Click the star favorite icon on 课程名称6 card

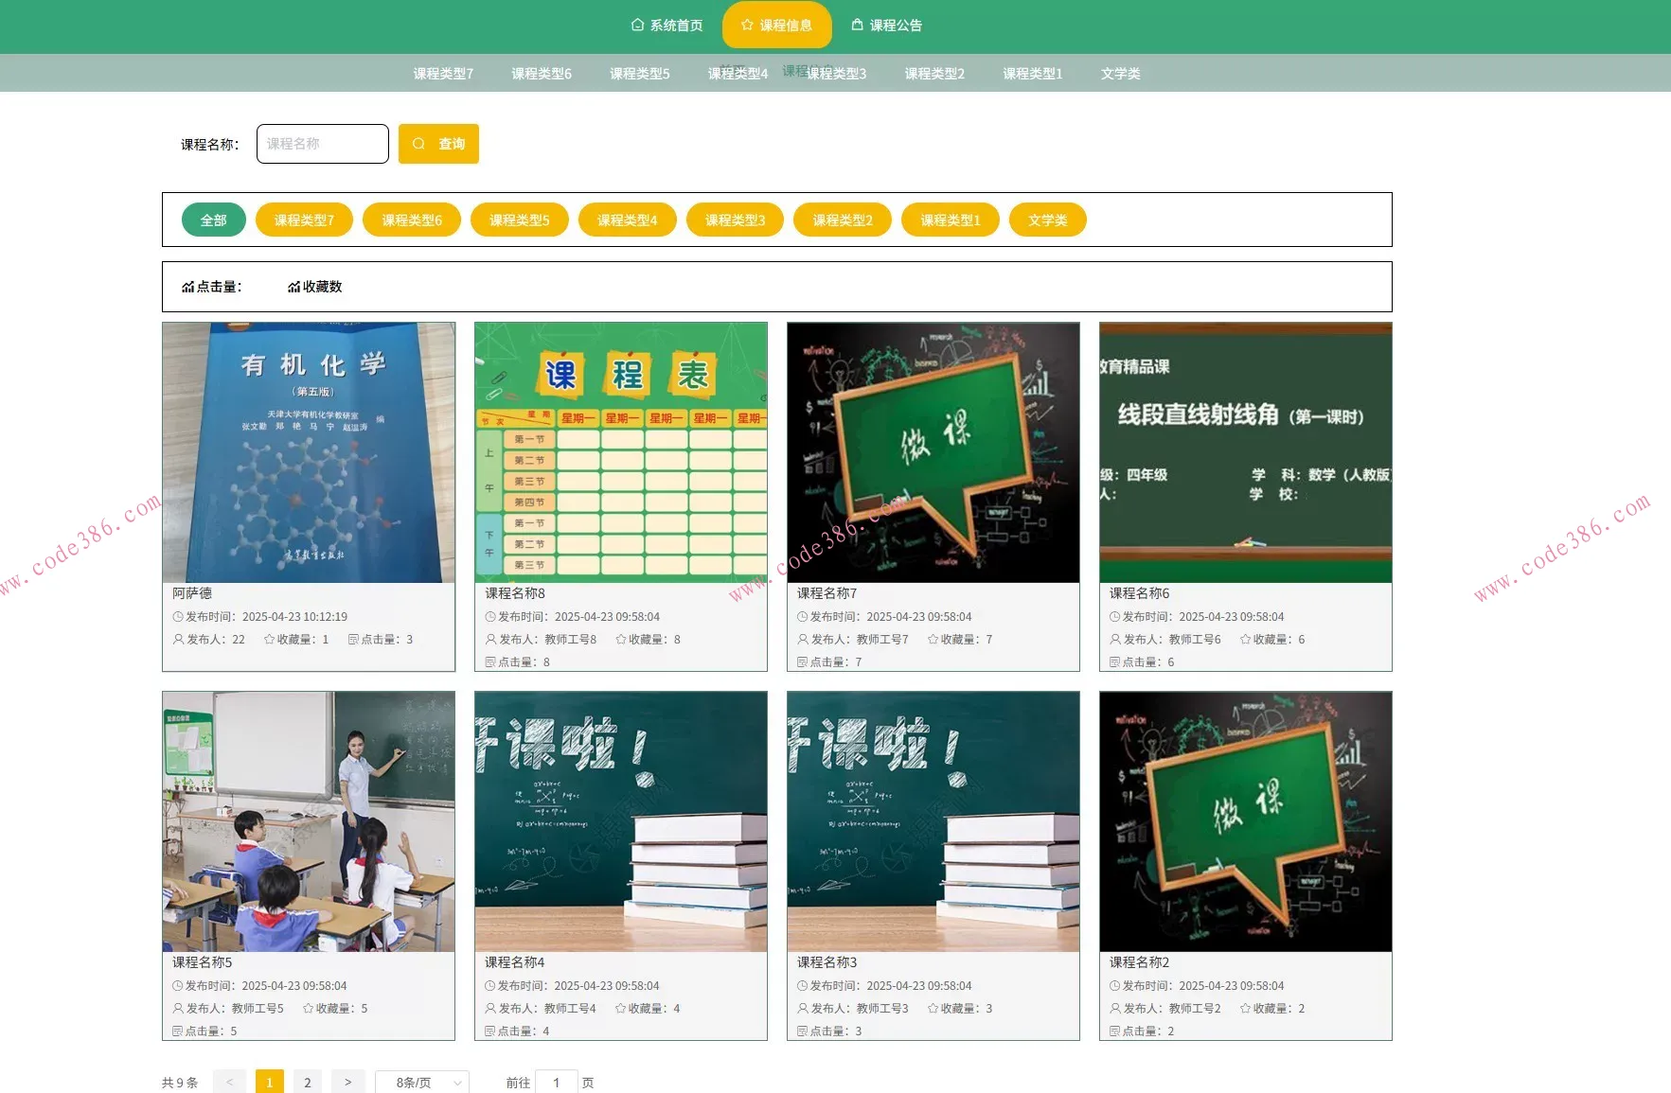1246,640
